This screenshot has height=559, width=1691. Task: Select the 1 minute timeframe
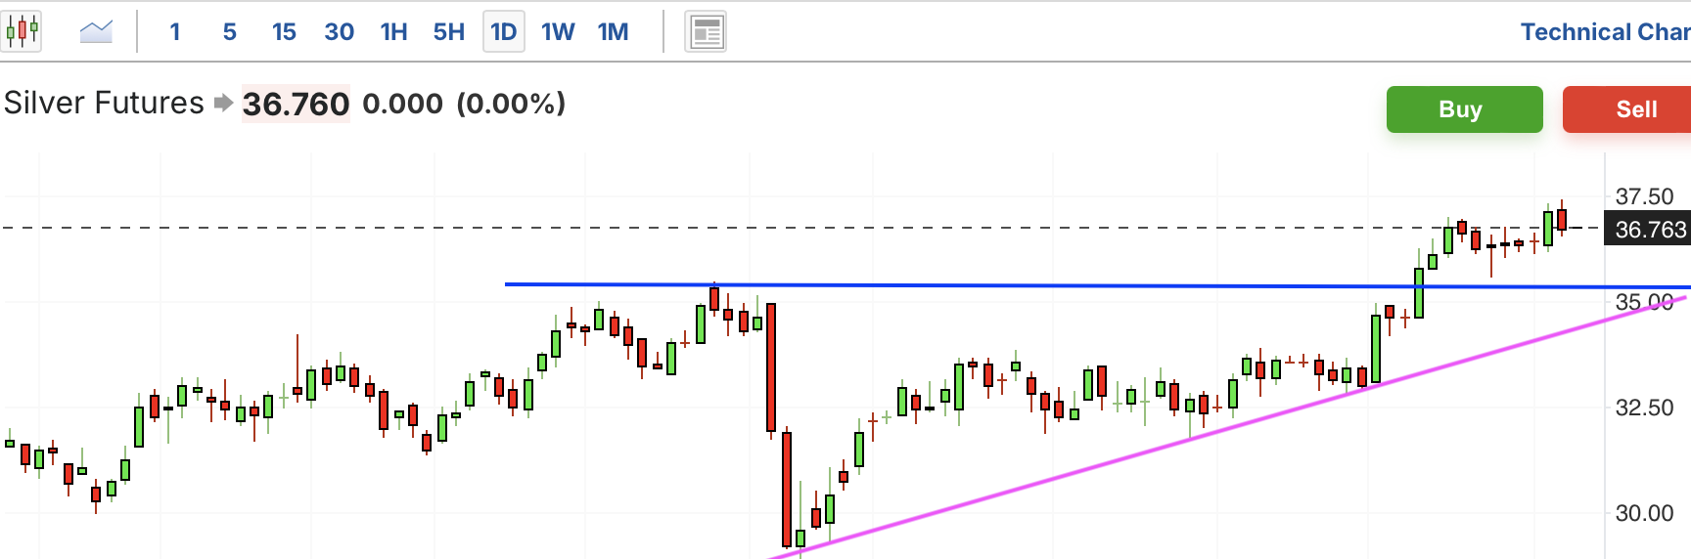(175, 32)
